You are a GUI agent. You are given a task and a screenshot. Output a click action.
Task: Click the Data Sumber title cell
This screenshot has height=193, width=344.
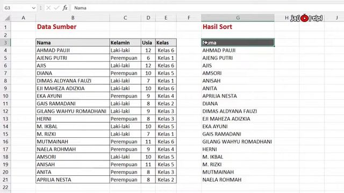(56, 27)
